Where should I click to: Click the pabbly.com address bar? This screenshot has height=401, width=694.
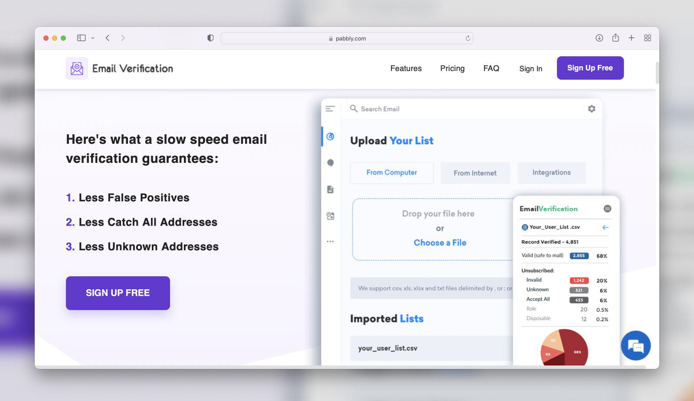[347, 38]
